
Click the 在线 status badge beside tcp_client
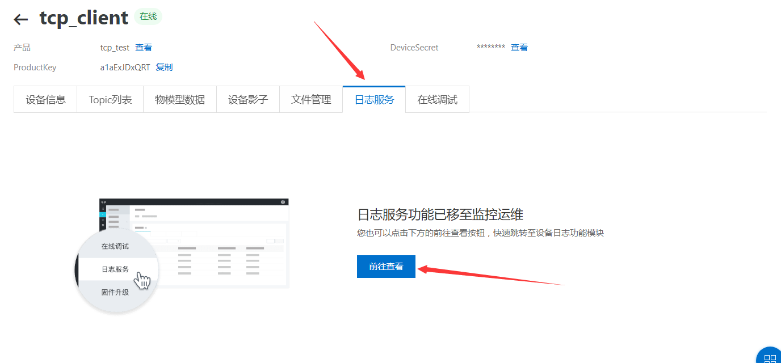(148, 16)
